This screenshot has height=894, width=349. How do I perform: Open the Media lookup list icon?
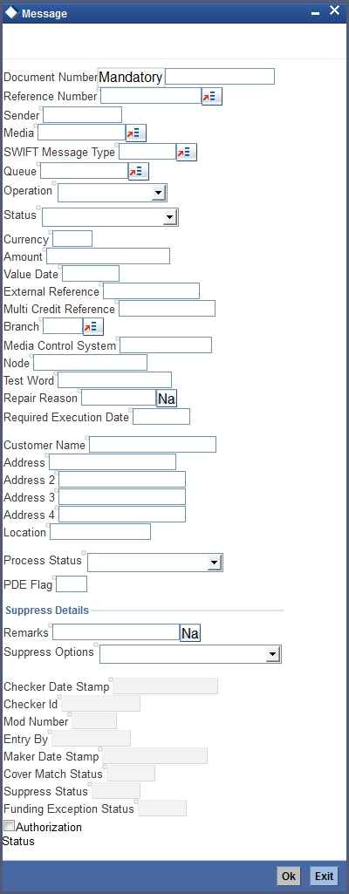point(136,133)
